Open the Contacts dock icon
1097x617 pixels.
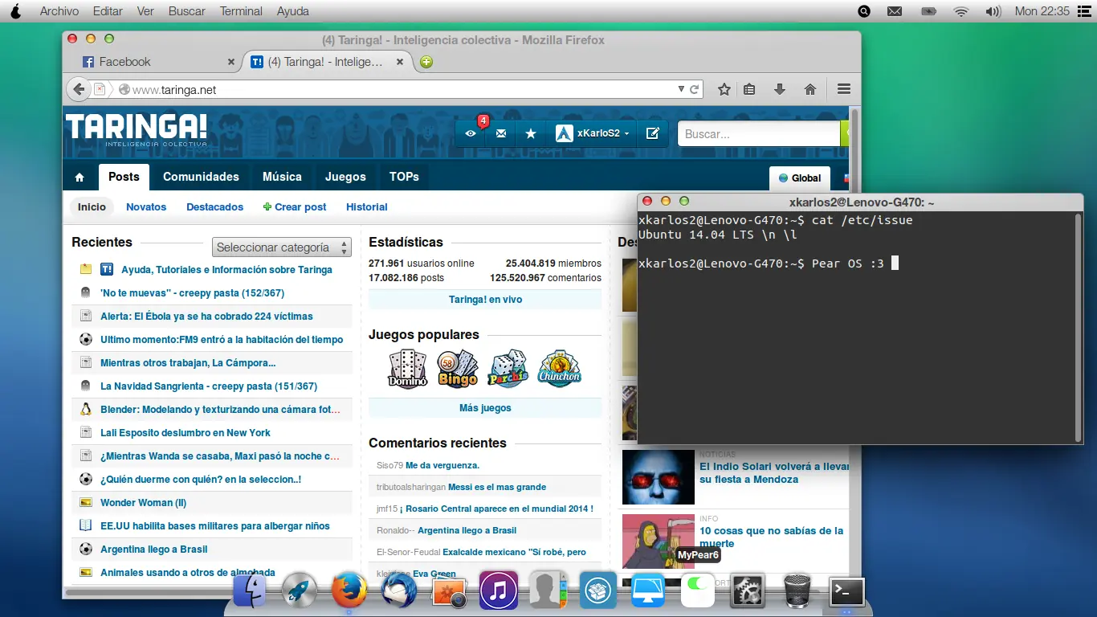pyautogui.click(x=548, y=592)
